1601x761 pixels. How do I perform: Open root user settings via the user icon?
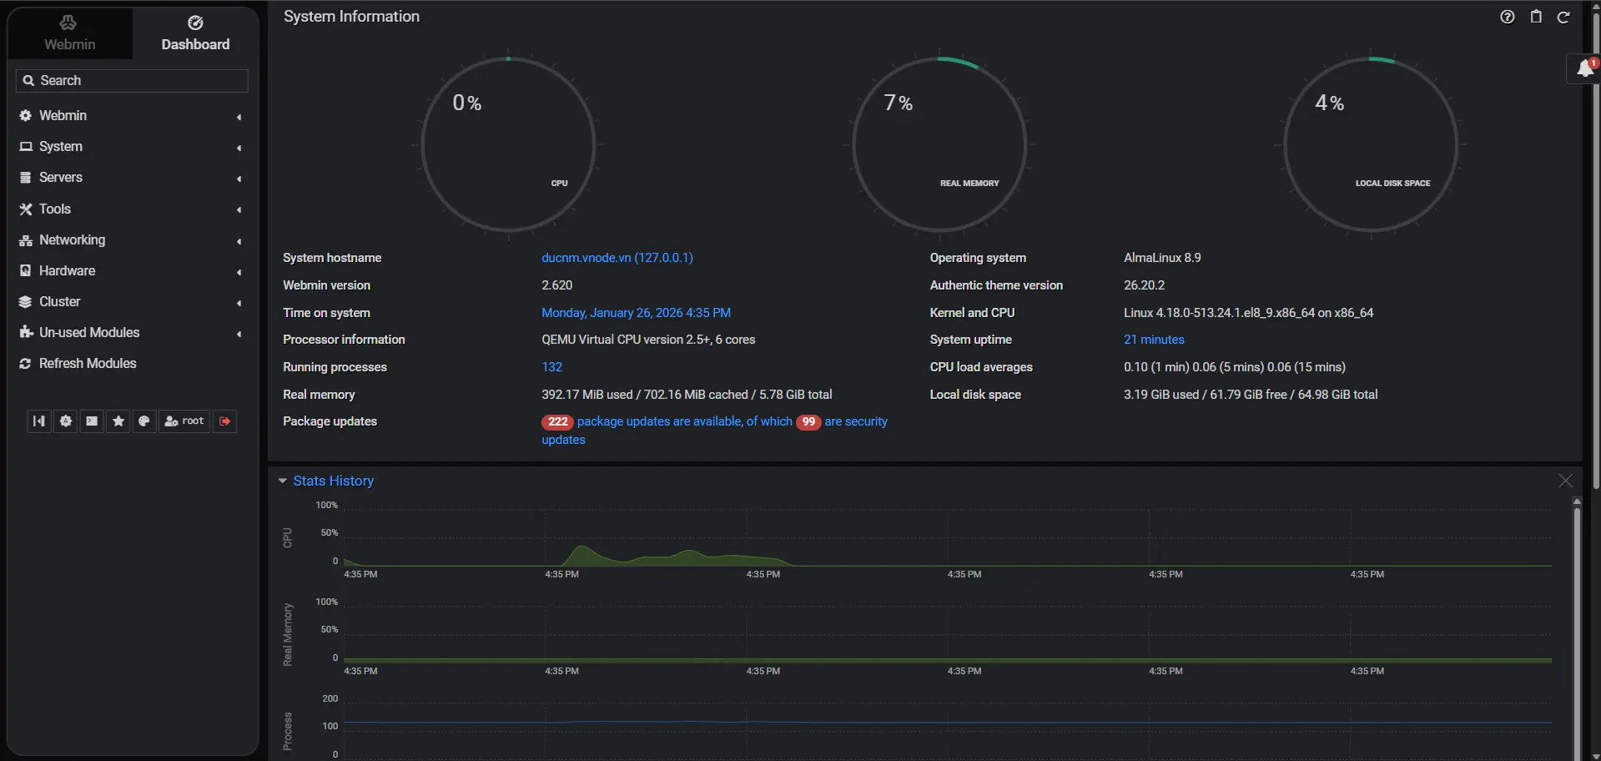click(x=184, y=421)
